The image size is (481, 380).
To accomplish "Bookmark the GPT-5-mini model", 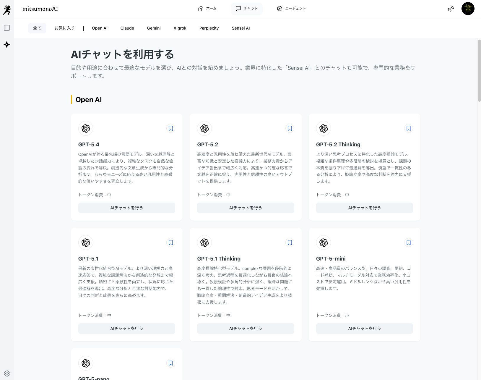I will pos(409,242).
